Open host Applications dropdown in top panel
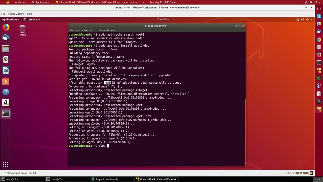The width and height of the screenshot is (323, 182). (x=42, y=2)
